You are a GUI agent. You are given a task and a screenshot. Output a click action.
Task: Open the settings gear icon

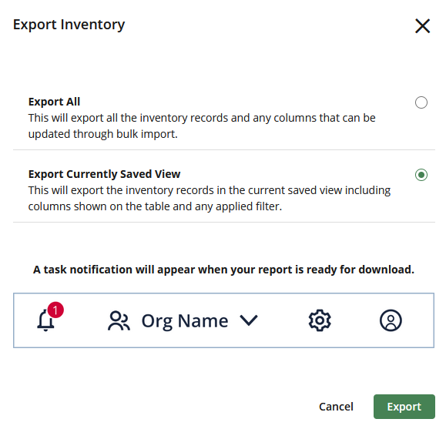(320, 320)
